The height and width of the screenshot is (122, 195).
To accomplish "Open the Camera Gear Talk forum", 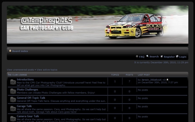I will pos(28,116).
